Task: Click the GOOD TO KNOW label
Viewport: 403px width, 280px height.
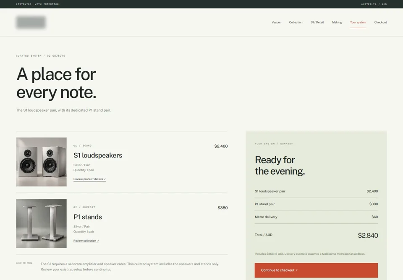Action: [24, 263]
